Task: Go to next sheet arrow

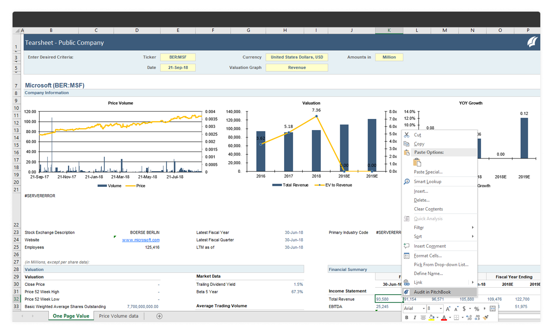Action: [x=33, y=316]
